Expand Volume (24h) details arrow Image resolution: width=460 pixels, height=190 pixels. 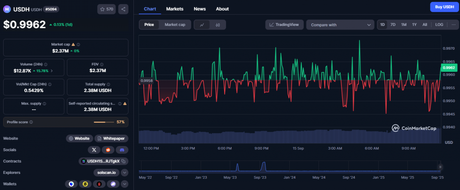[52, 71]
